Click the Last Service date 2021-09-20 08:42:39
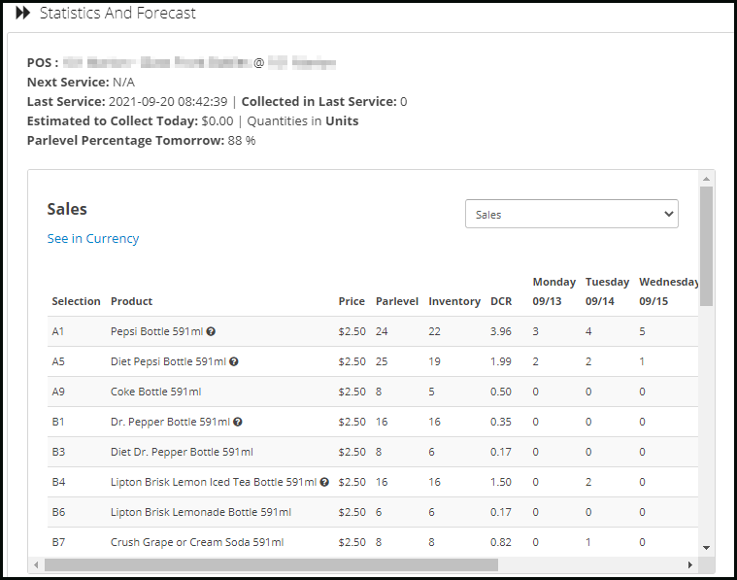This screenshot has height=580, width=737. pos(168,102)
